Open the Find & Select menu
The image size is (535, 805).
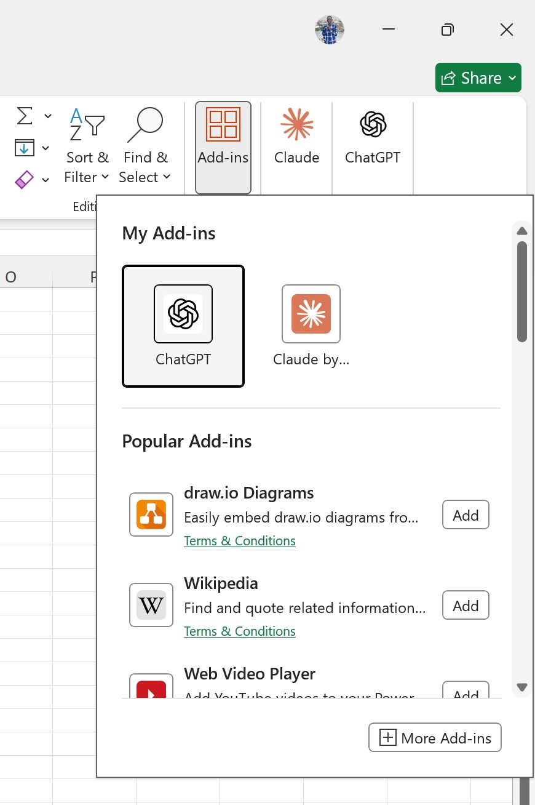(x=145, y=146)
